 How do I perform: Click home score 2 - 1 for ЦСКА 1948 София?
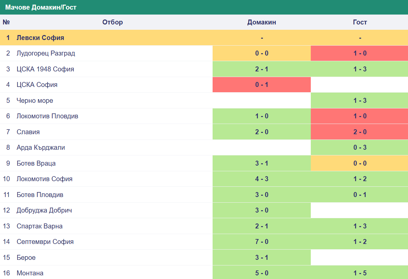[262, 69]
